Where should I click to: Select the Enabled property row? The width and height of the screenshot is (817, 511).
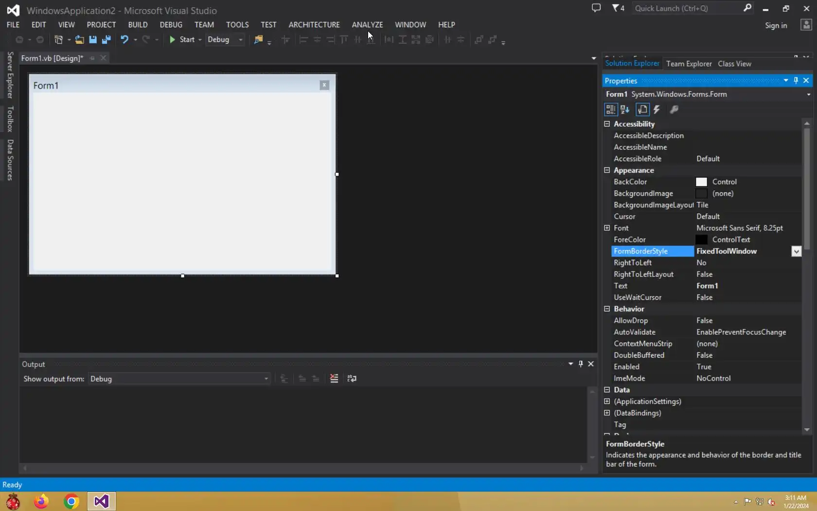tap(706, 367)
